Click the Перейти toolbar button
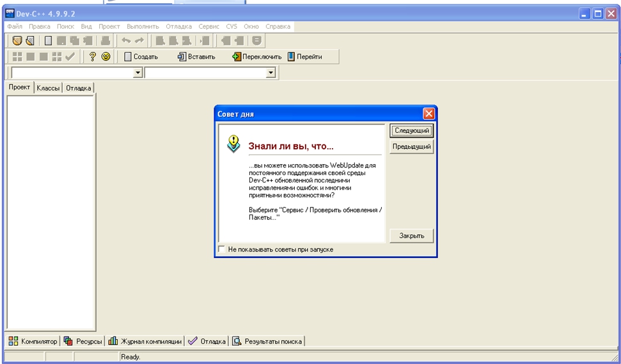Screen dimensions: 621x364 (x=304, y=57)
